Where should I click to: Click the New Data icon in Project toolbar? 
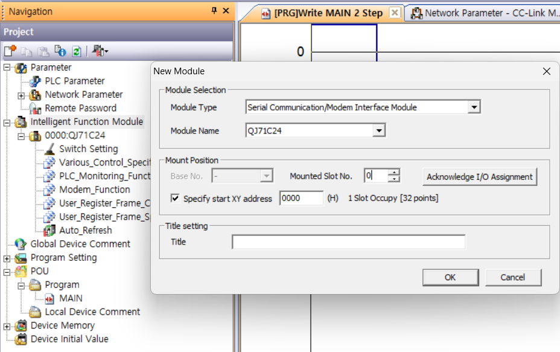[10, 51]
